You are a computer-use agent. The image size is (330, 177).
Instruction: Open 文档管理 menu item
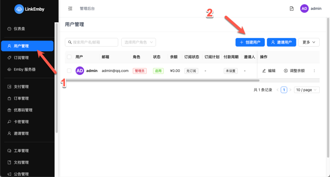pyautogui.click(x=28, y=162)
